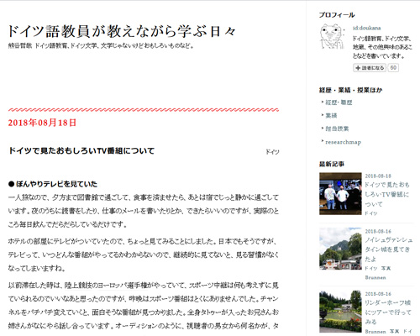Select the 写真 tag under the castle post

pyautogui.click(x=386, y=268)
